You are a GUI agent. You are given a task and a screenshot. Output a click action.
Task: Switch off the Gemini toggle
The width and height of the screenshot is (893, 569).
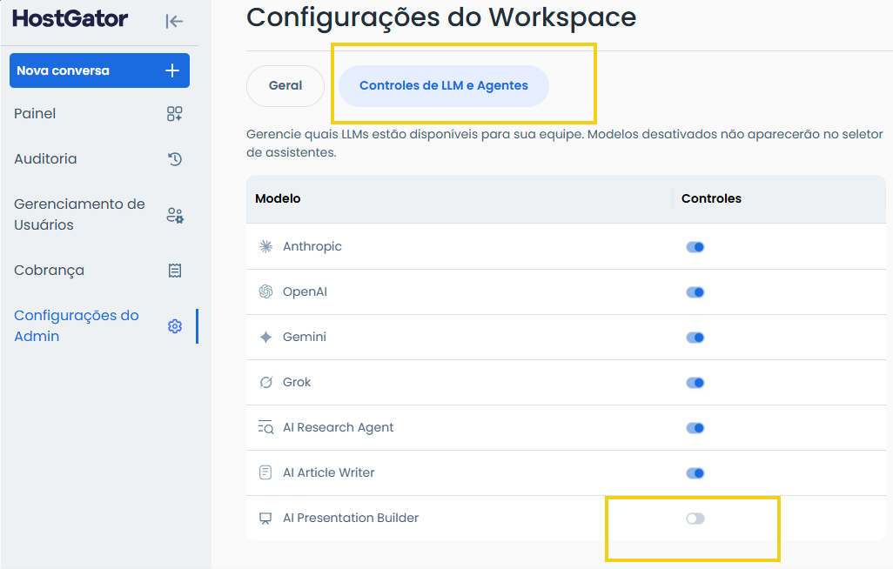[x=695, y=338]
